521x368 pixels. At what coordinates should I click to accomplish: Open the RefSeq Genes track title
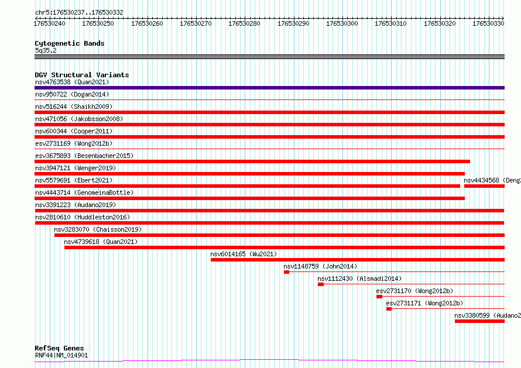click(x=60, y=348)
